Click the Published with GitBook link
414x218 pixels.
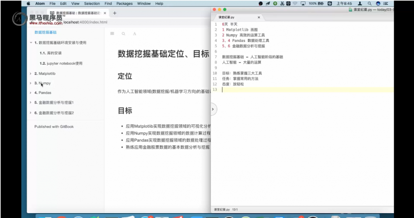[54, 127]
